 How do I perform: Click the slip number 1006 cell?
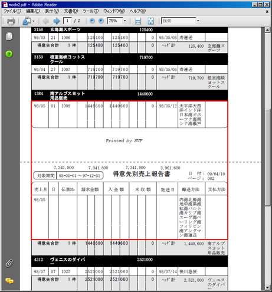[65, 38]
